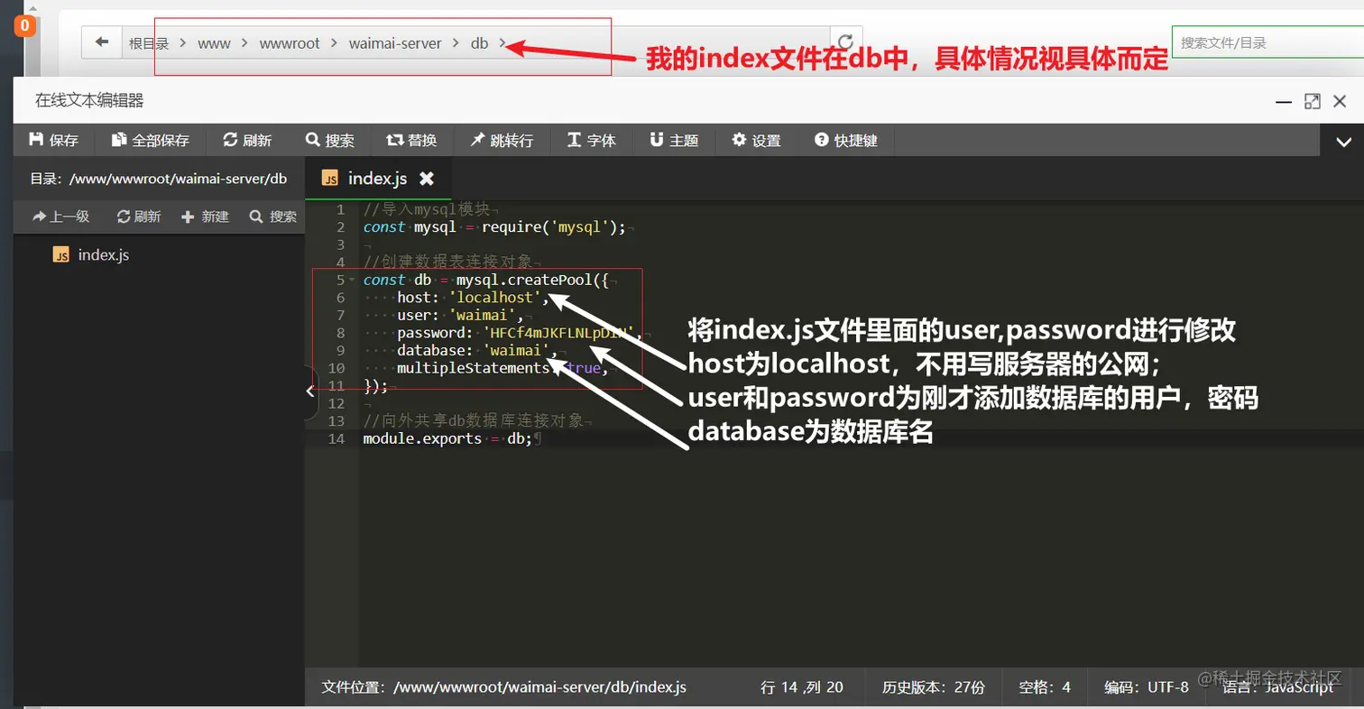Click the back arrow in file manager
Screen dimensions: 1364x709
tap(102, 42)
